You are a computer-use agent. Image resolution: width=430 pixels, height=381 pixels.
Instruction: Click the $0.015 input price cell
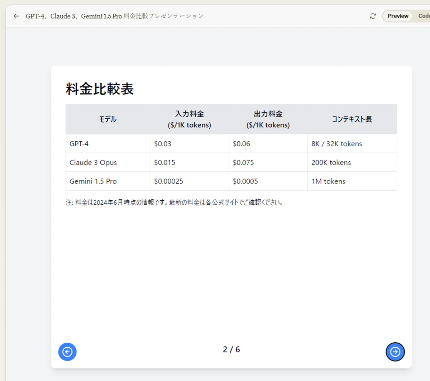click(190, 162)
